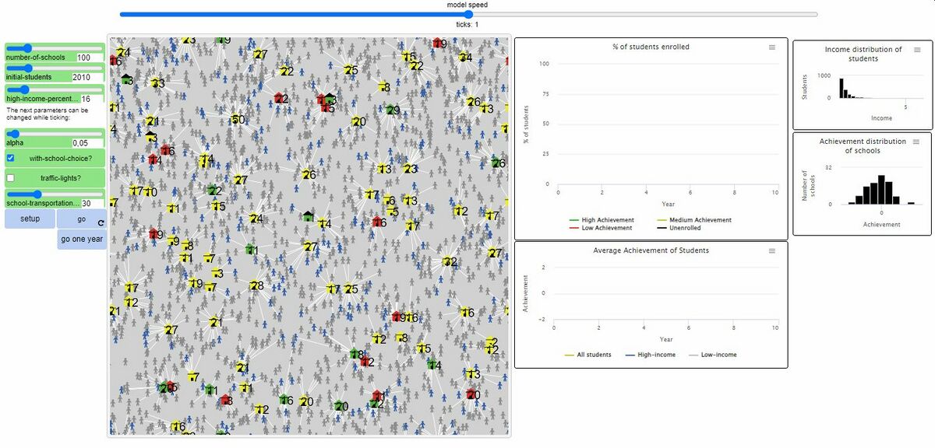Click the yellow school labeled 50
Screen dimensions: 935x448
(235, 120)
